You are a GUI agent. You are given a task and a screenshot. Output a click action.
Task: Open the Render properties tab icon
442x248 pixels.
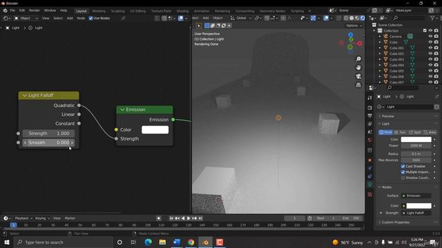click(x=370, y=107)
